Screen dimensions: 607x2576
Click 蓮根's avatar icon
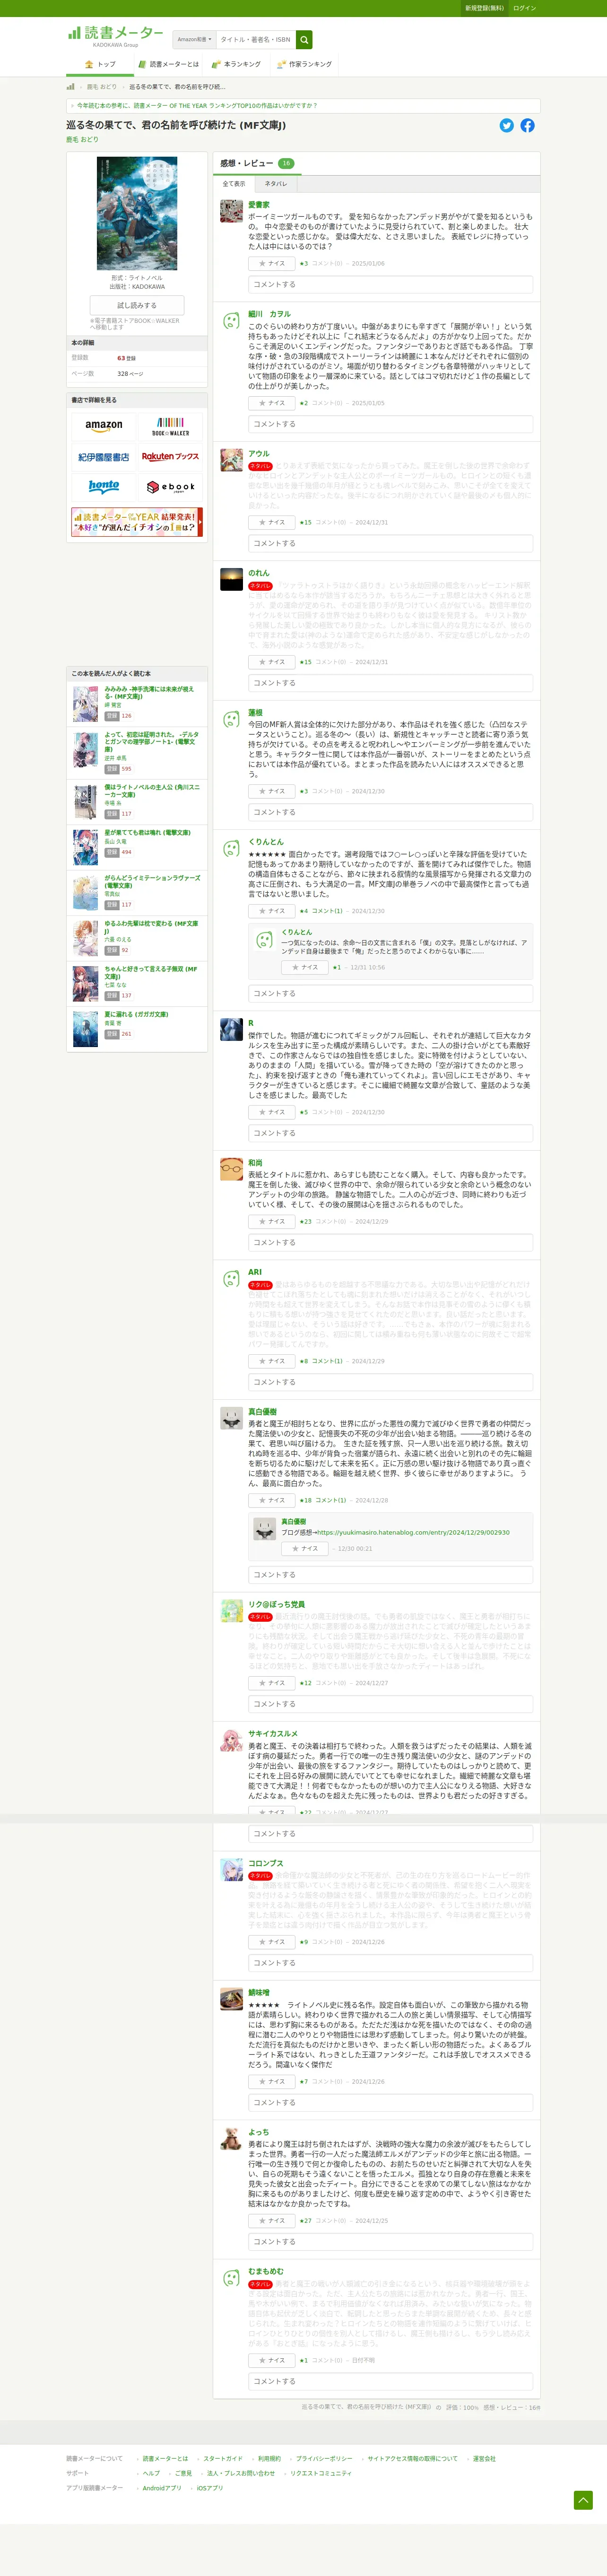pos(232,720)
